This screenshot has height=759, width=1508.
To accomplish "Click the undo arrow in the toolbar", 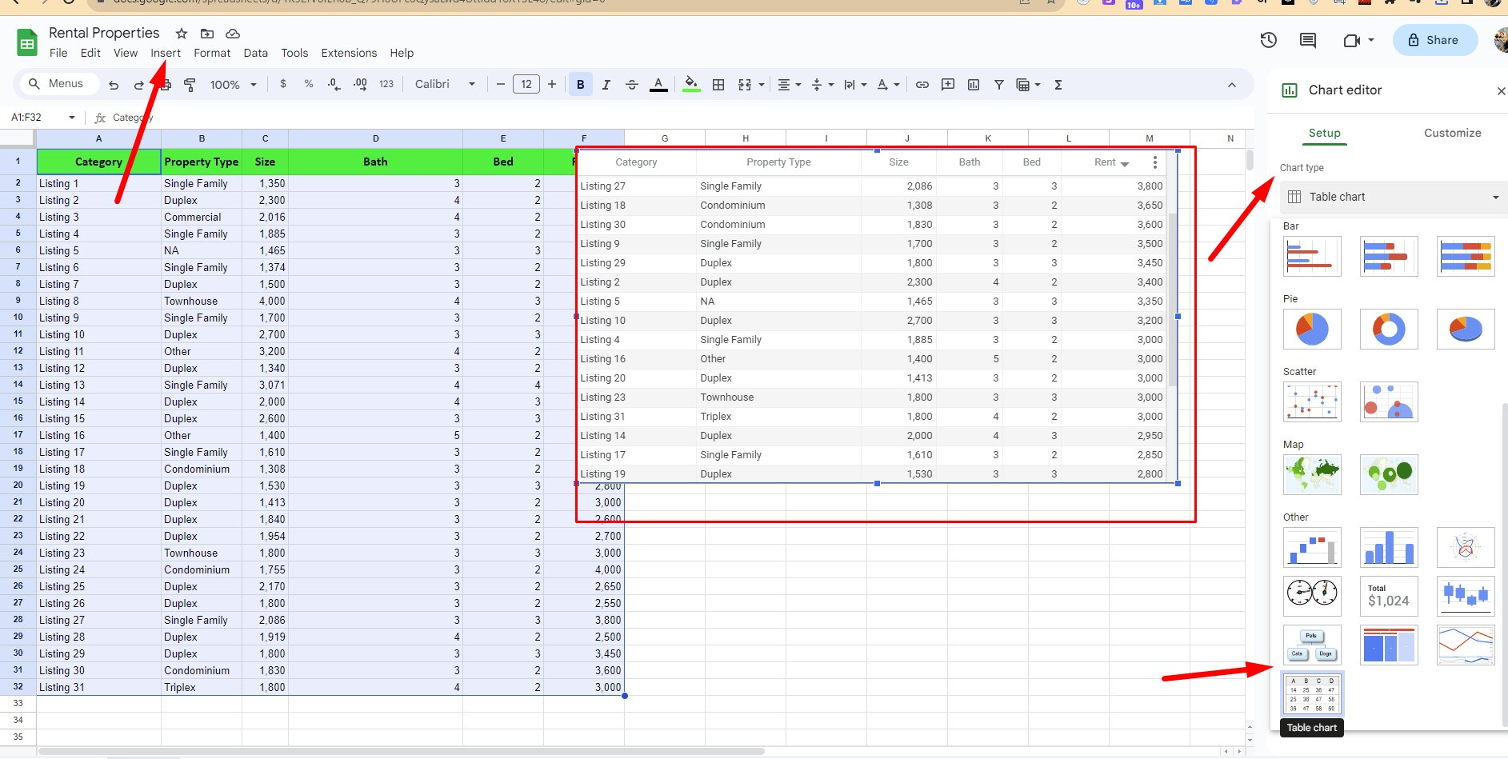I will click(x=114, y=85).
